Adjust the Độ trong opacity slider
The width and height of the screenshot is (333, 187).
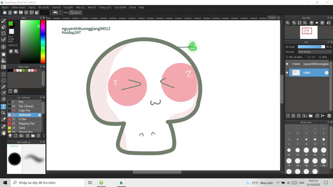point(311,47)
